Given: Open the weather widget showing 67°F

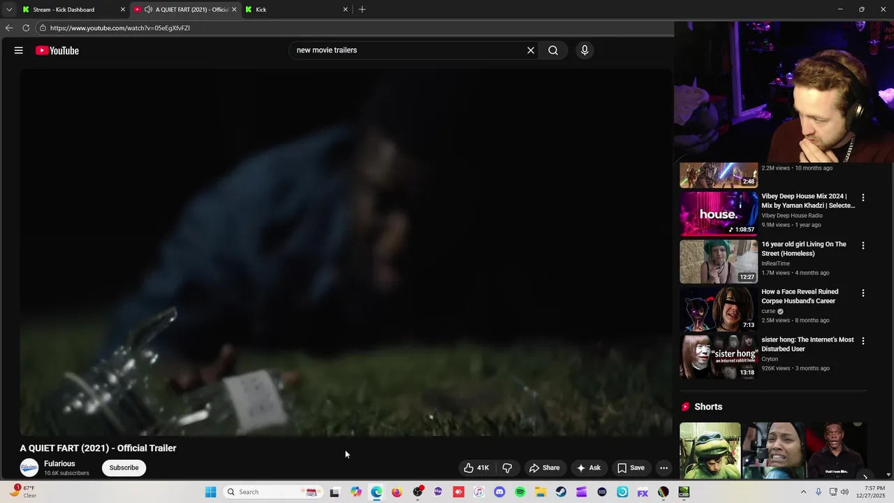Looking at the screenshot, I should 23,492.
